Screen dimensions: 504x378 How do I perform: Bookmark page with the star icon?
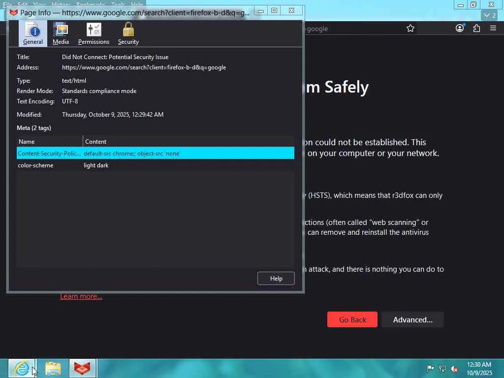pyautogui.click(x=410, y=28)
